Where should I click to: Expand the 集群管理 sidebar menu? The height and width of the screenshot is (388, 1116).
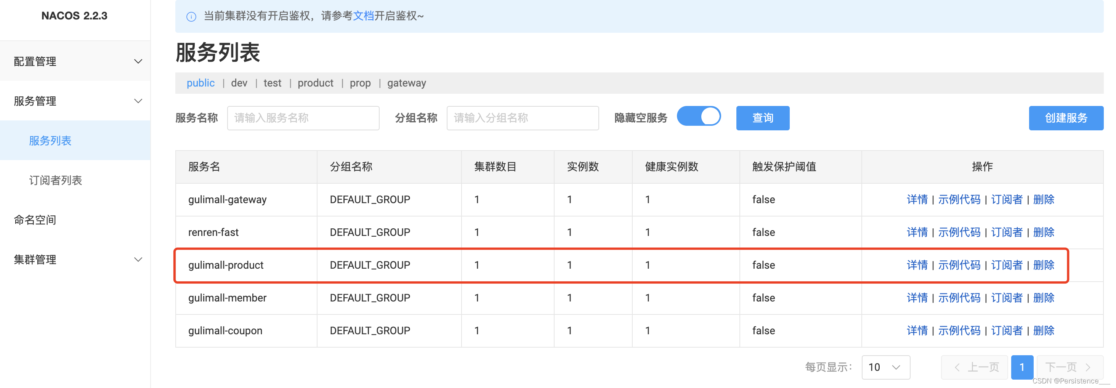click(75, 260)
